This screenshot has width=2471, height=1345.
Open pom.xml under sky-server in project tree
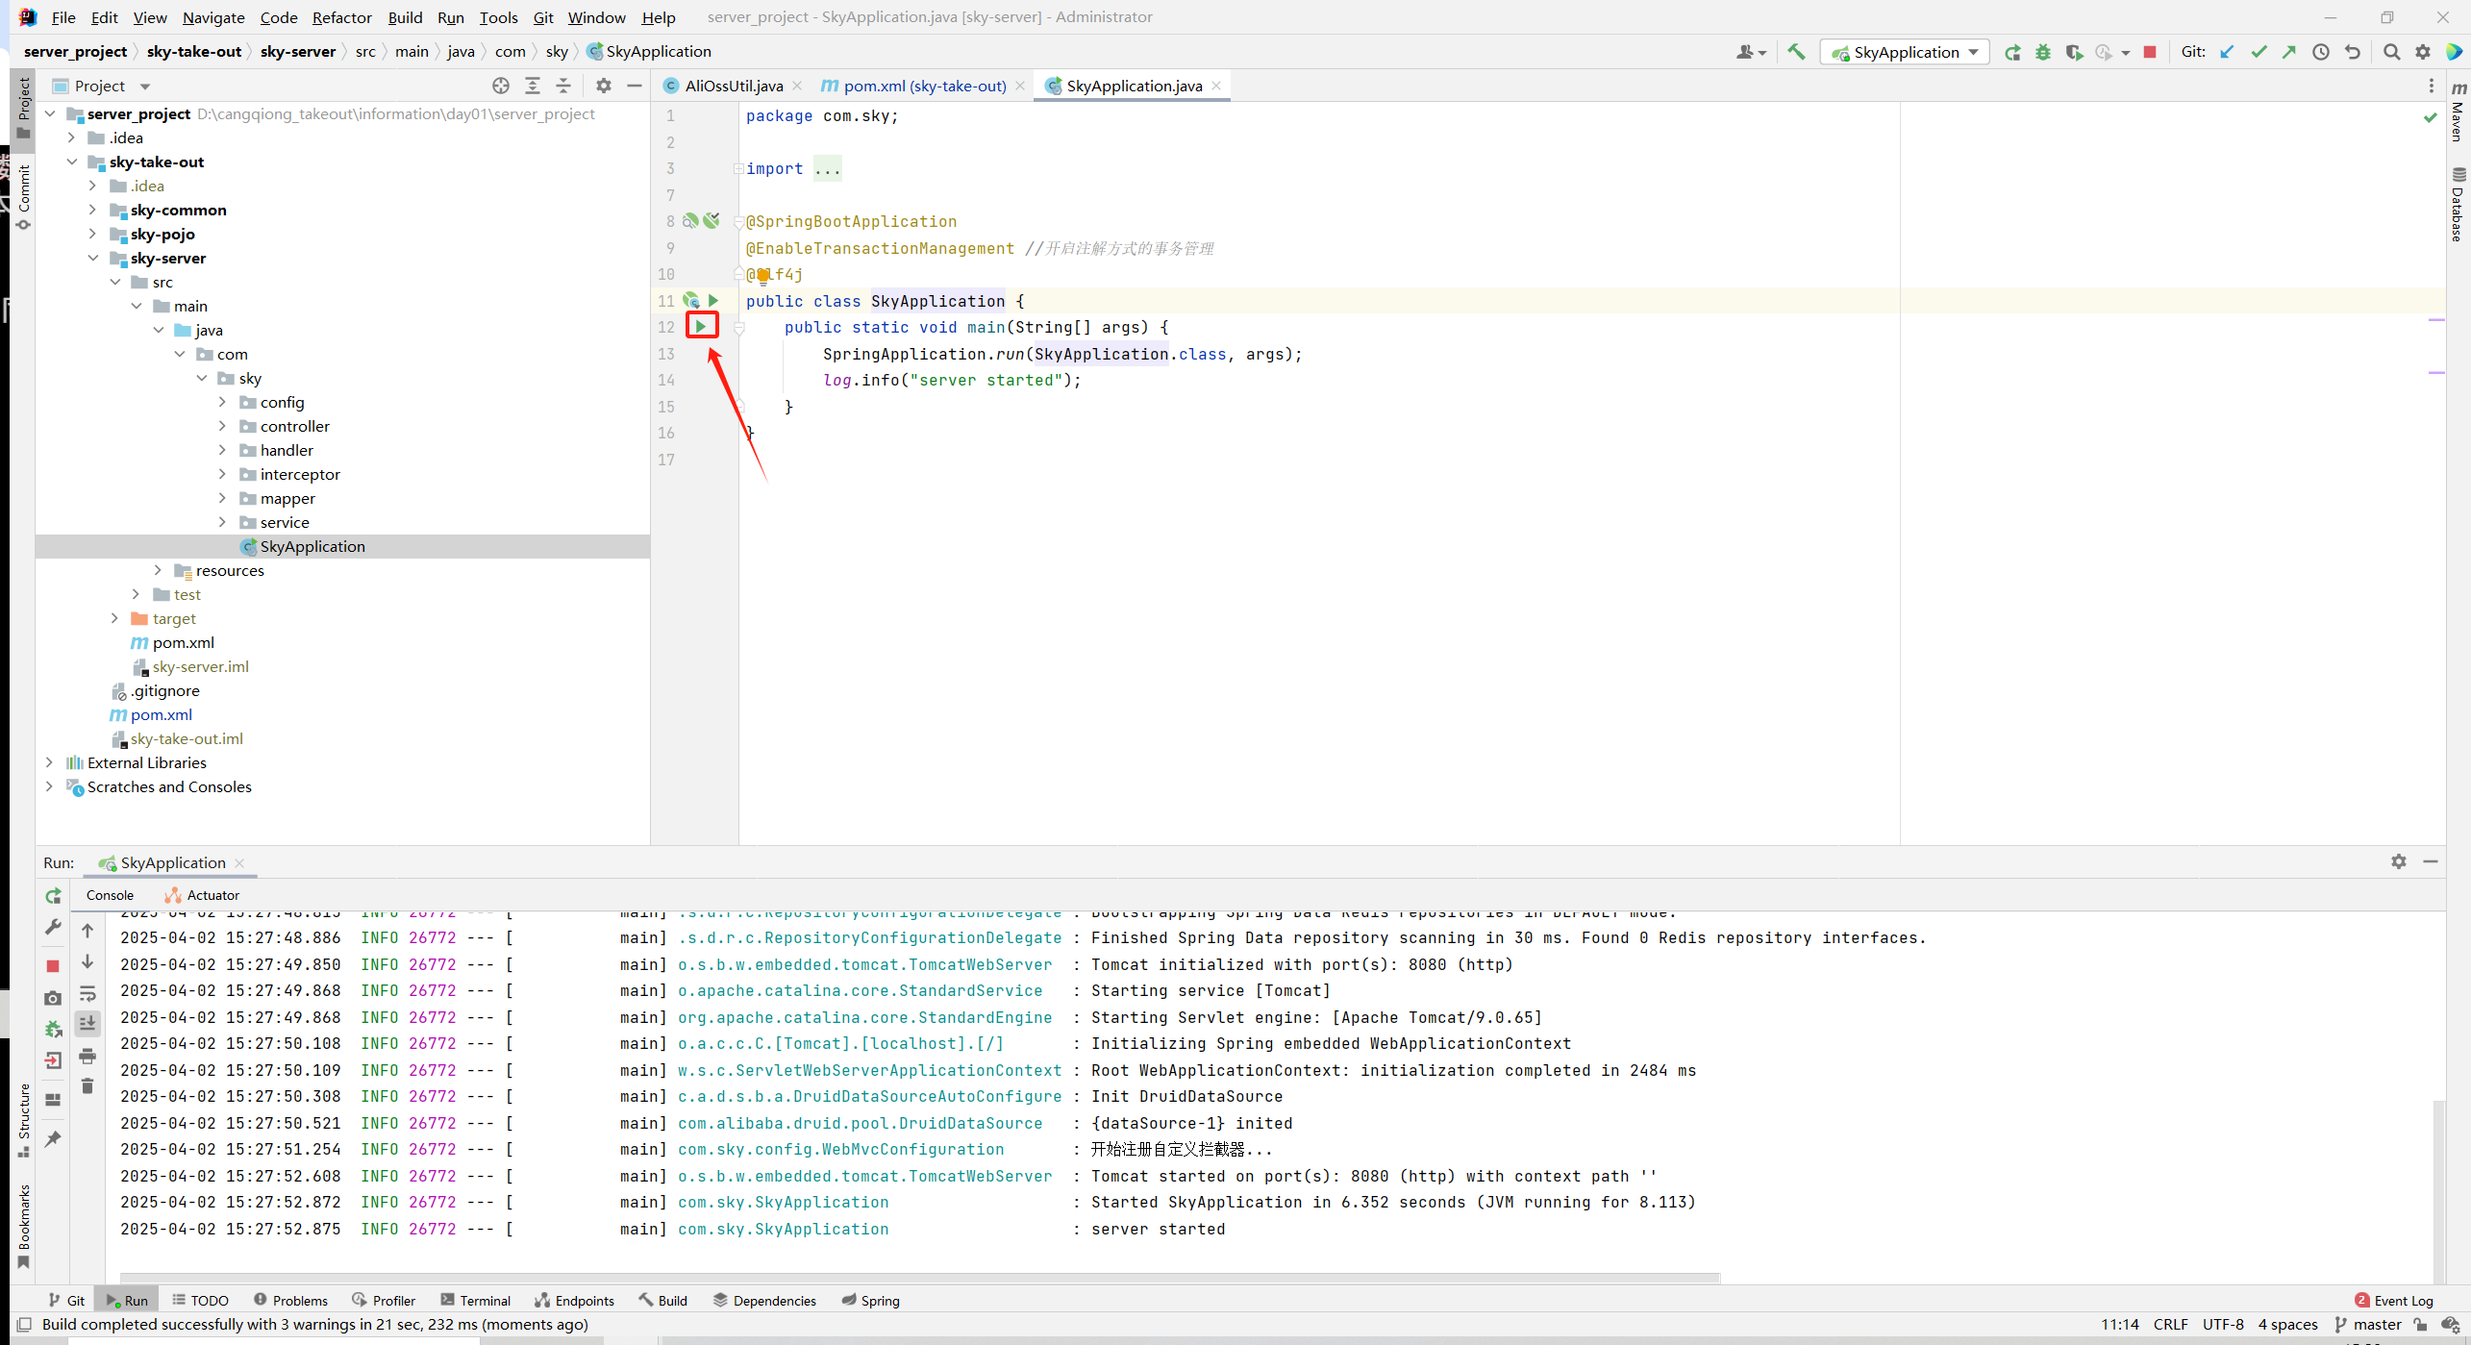183,642
